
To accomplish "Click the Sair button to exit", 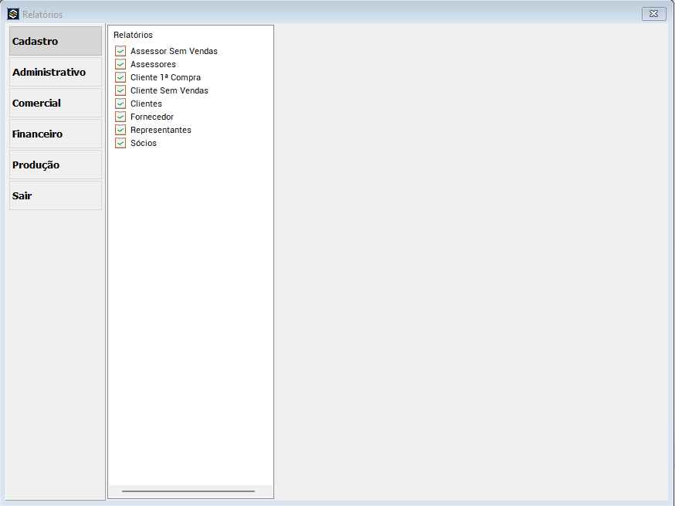I will (x=55, y=195).
